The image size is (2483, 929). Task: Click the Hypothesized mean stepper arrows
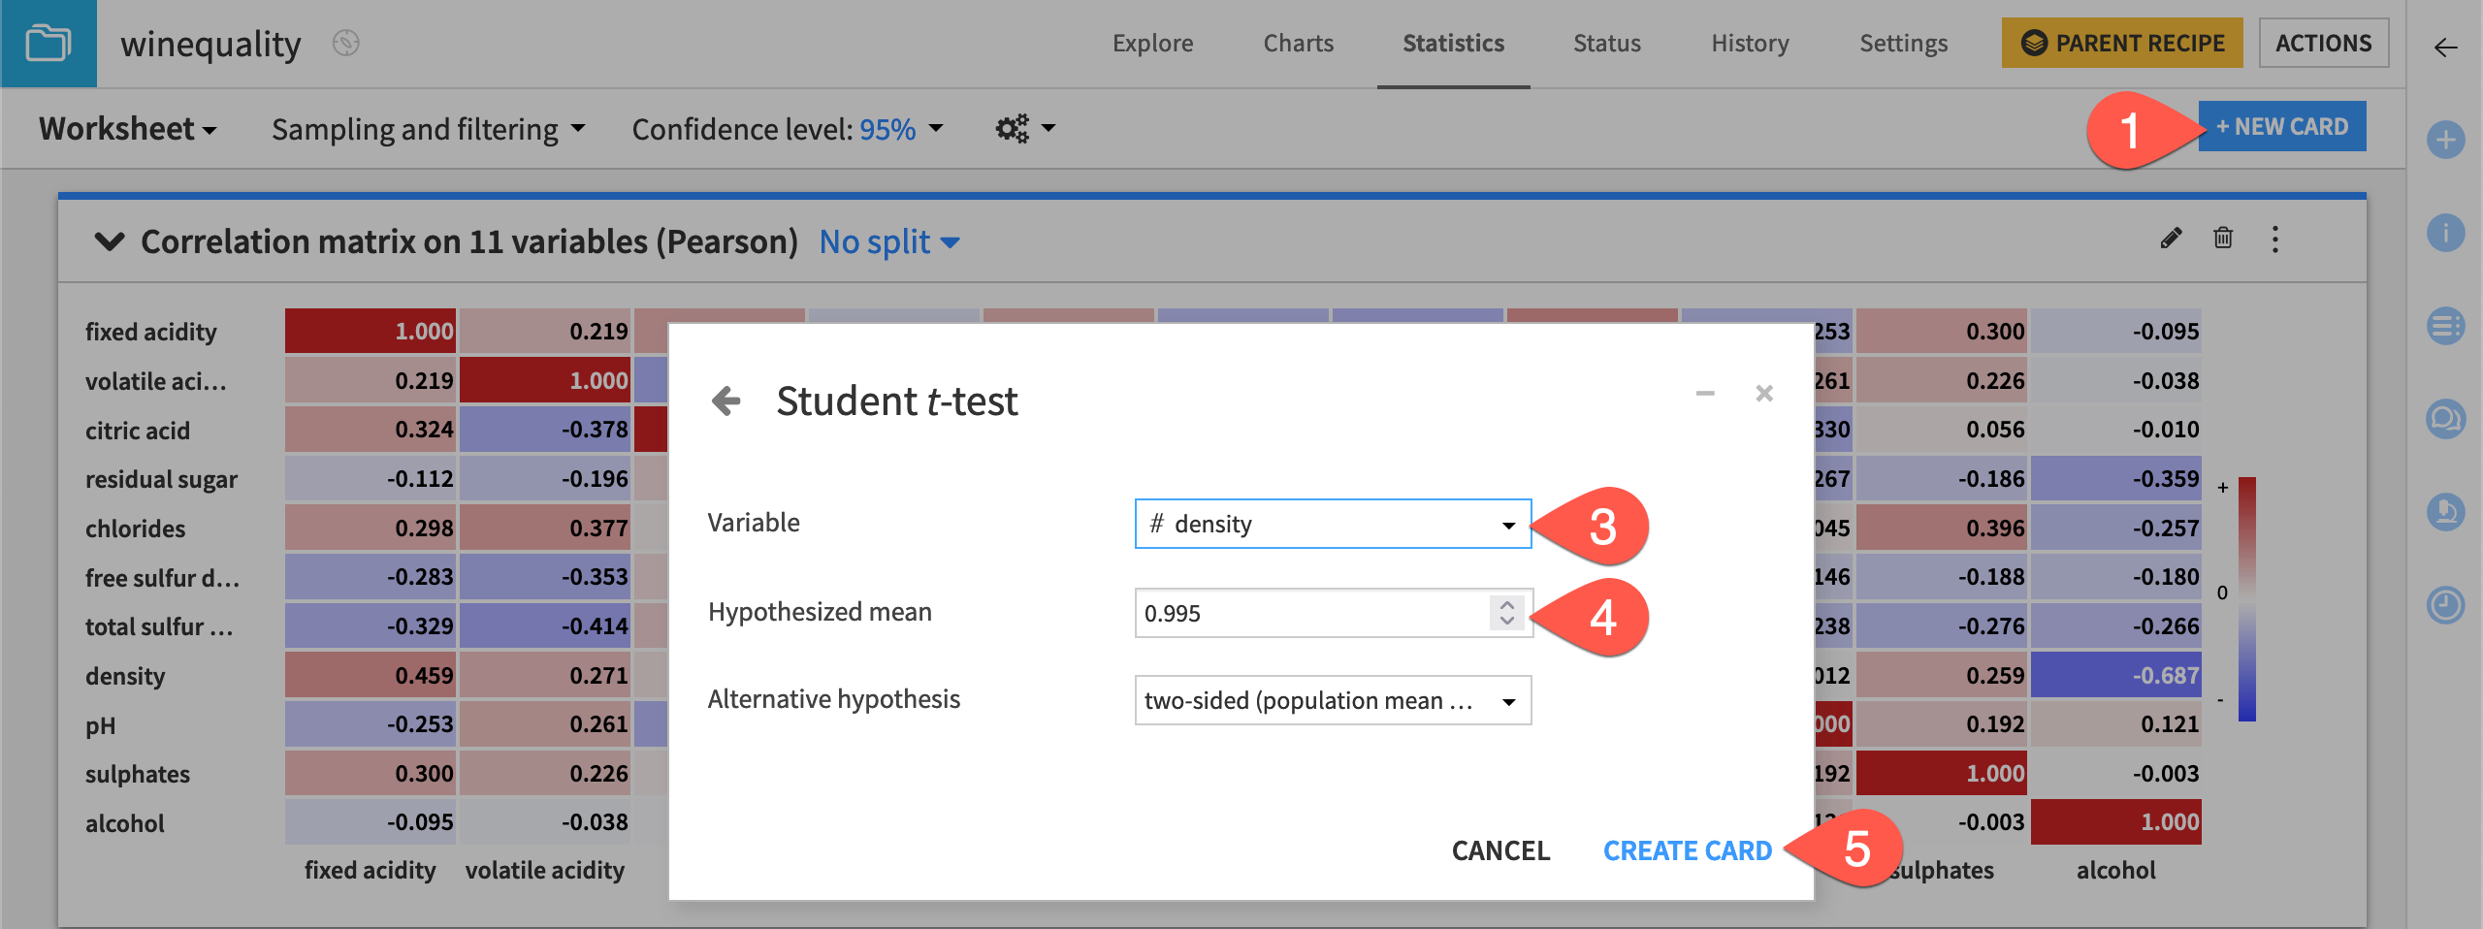tap(1506, 612)
